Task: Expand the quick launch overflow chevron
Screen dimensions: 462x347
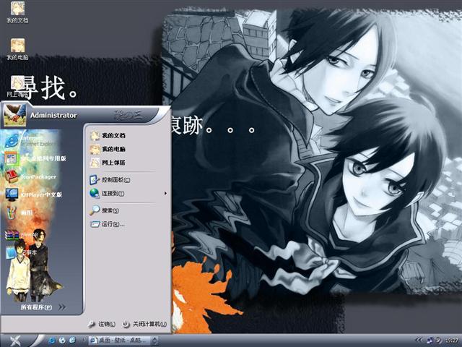Action: click(x=84, y=340)
